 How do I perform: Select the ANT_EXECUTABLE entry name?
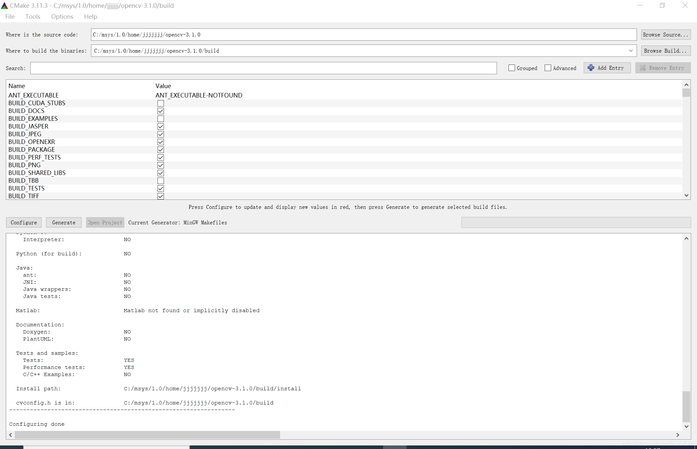(x=34, y=95)
